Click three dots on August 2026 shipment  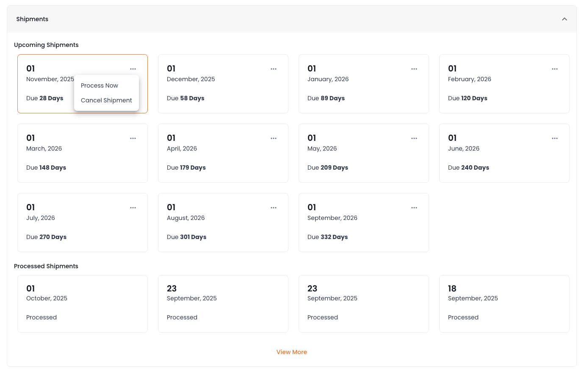tap(274, 208)
